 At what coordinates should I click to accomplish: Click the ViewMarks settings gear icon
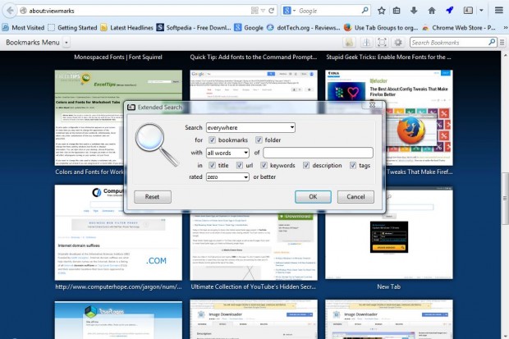click(398, 42)
